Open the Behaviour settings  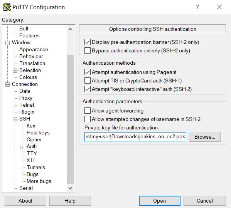click(x=31, y=56)
